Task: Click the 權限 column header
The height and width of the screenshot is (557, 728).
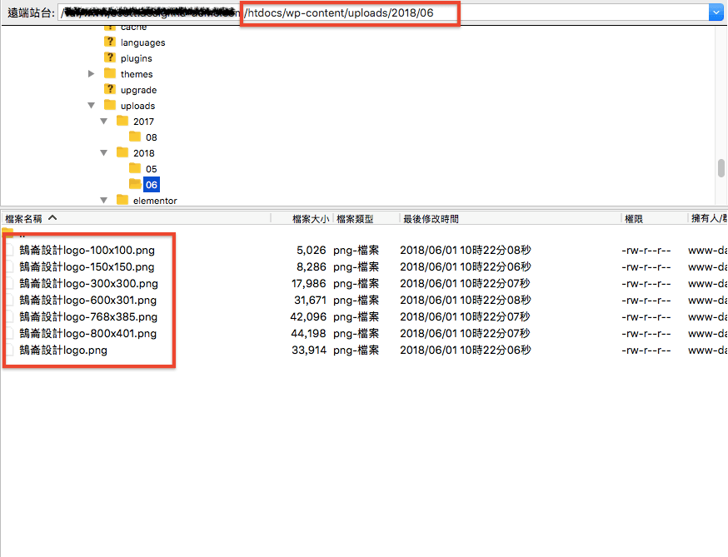Action: 633,219
